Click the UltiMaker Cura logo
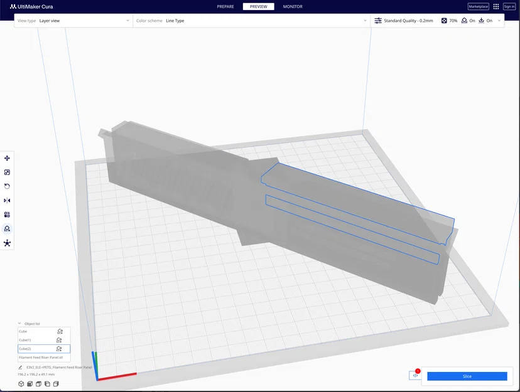Viewport: 520px width, 392px height. click(31, 7)
